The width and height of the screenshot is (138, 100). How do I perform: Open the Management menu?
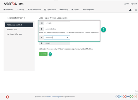[89, 9]
